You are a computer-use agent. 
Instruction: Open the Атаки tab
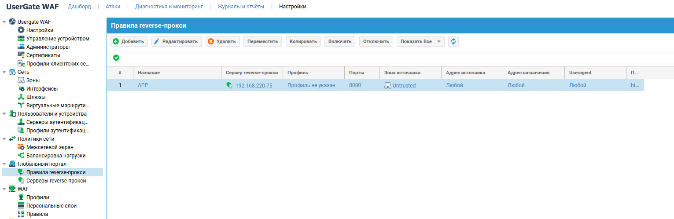pos(113,7)
